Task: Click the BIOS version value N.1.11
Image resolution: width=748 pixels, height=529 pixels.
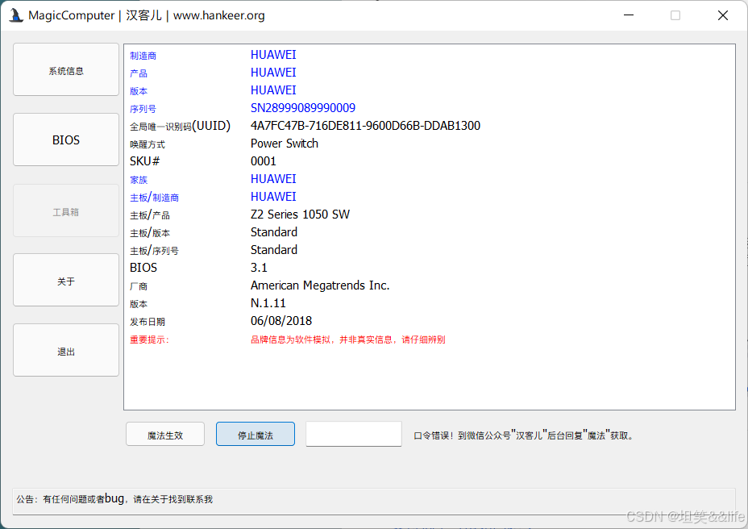Action: click(x=268, y=303)
